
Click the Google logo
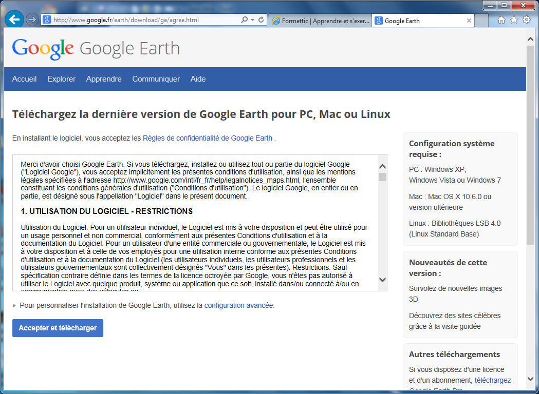tap(43, 49)
